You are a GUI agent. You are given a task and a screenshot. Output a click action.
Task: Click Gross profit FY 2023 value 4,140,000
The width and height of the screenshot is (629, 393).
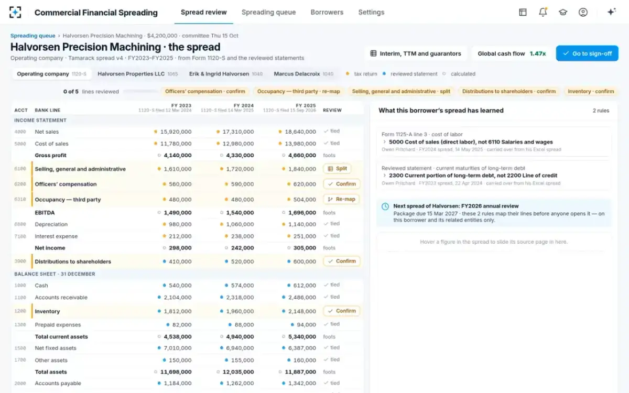point(177,155)
